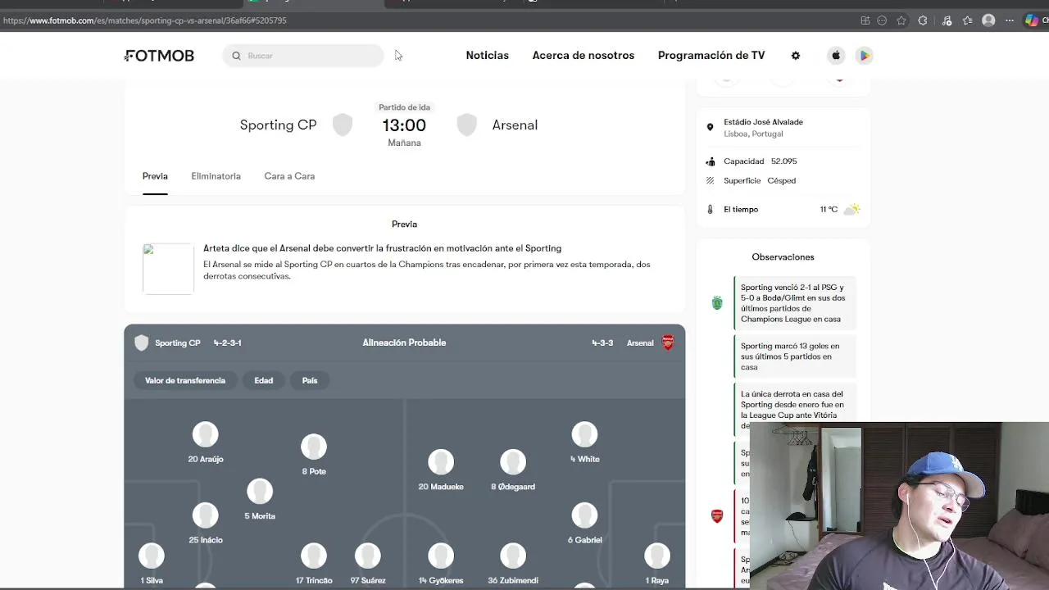Toggle Valor de transferencia filter
Viewport: 1049px width, 590px height.
tap(185, 380)
